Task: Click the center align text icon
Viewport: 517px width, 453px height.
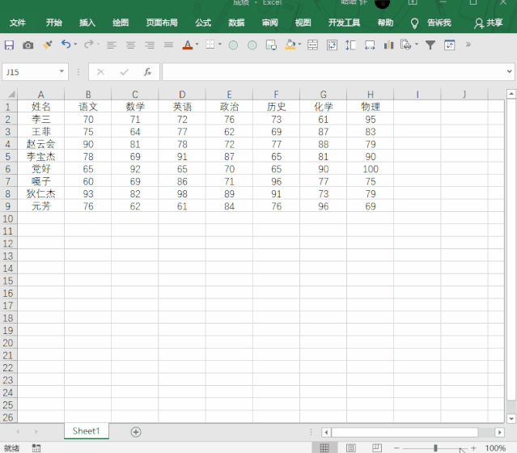Action: click(x=130, y=44)
